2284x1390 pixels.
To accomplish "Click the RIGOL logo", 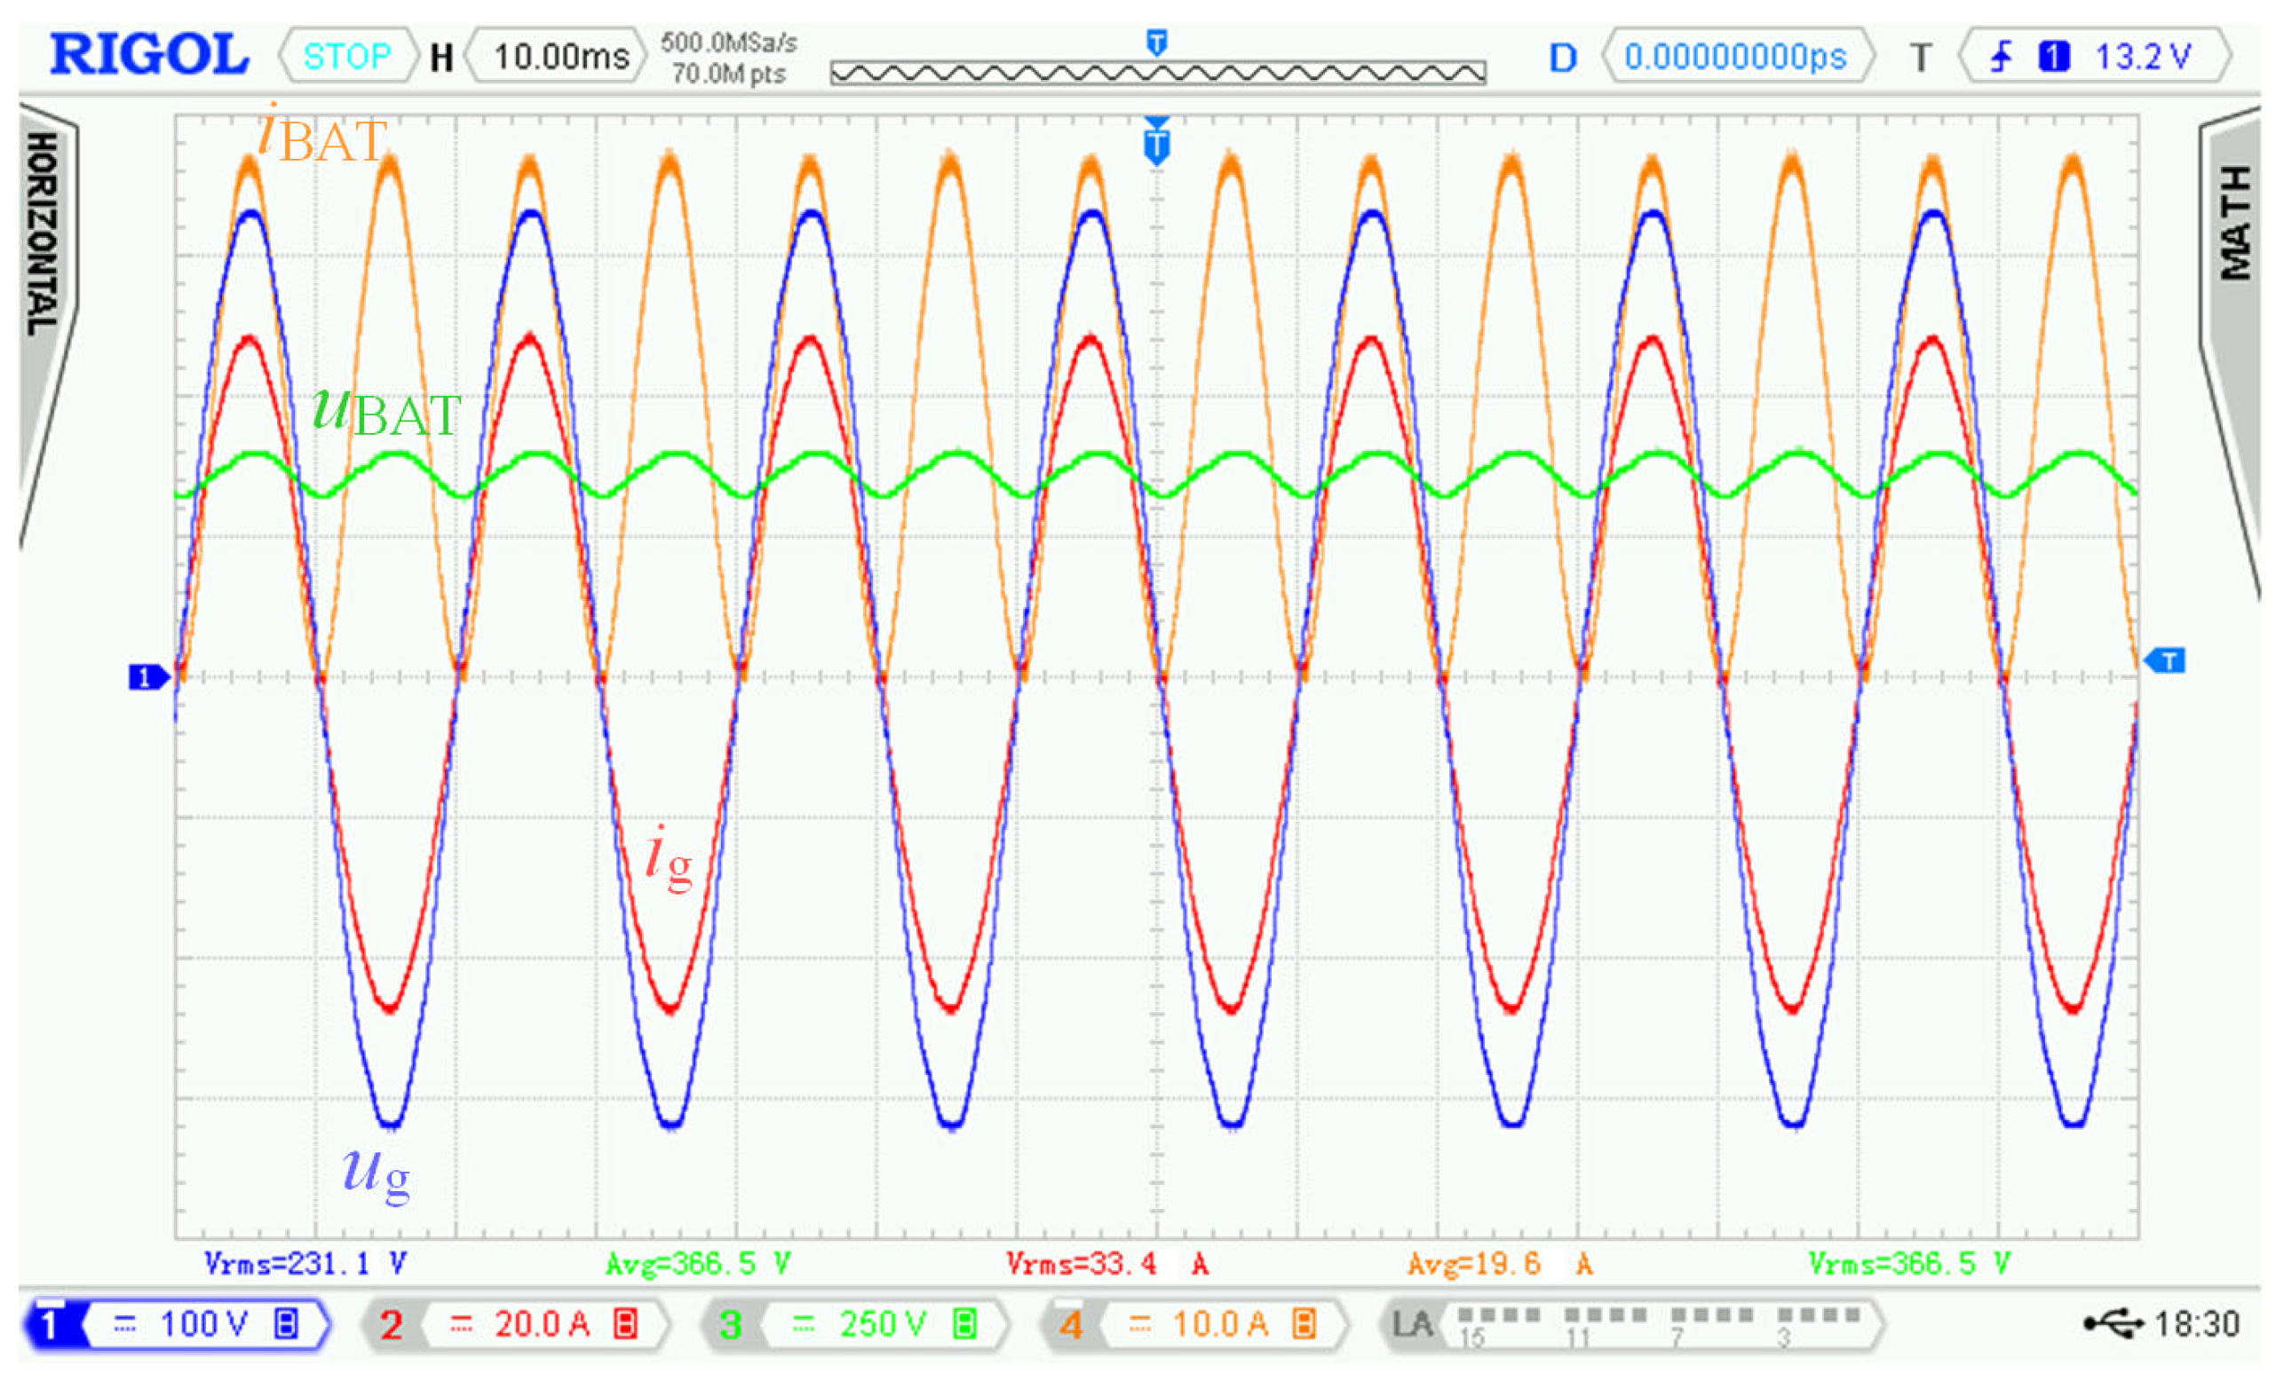I will coord(149,55).
